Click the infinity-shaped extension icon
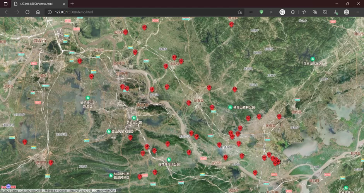 point(251,12)
